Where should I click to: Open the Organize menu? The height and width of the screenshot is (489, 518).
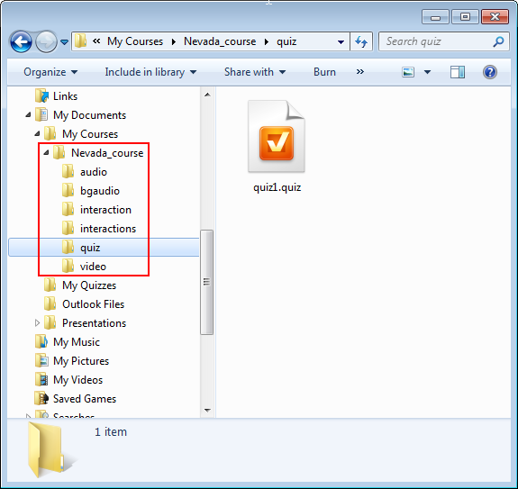point(50,72)
